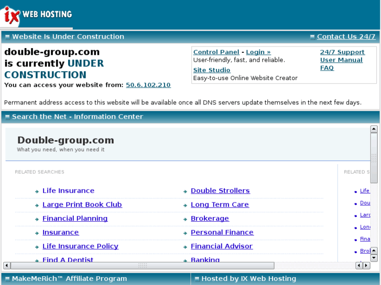Open the FAQ link
Image resolution: width=381 pixels, height=285 pixels.
click(327, 67)
